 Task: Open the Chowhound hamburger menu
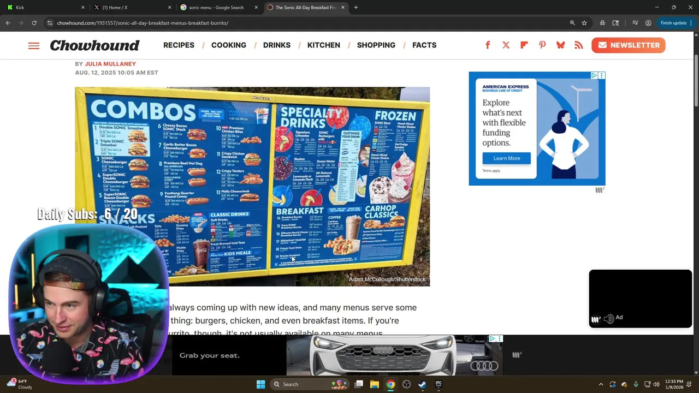point(34,46)
